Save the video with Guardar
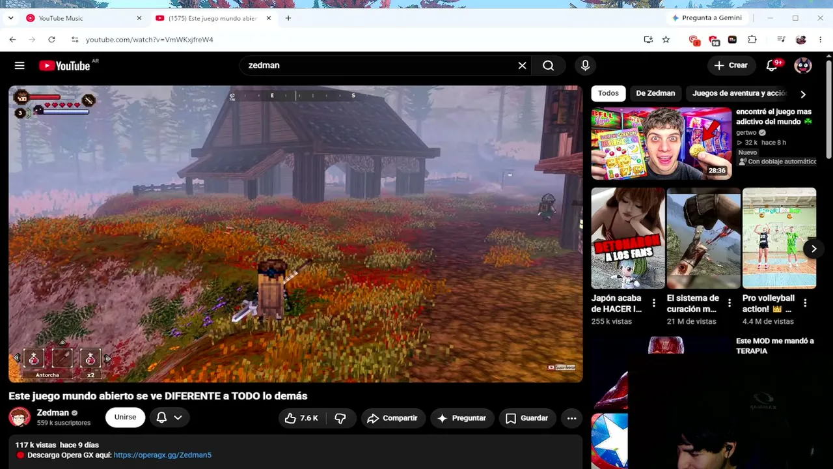Image resolution: width=833 pixels, height=469 pixels. [x=527, y=418]
